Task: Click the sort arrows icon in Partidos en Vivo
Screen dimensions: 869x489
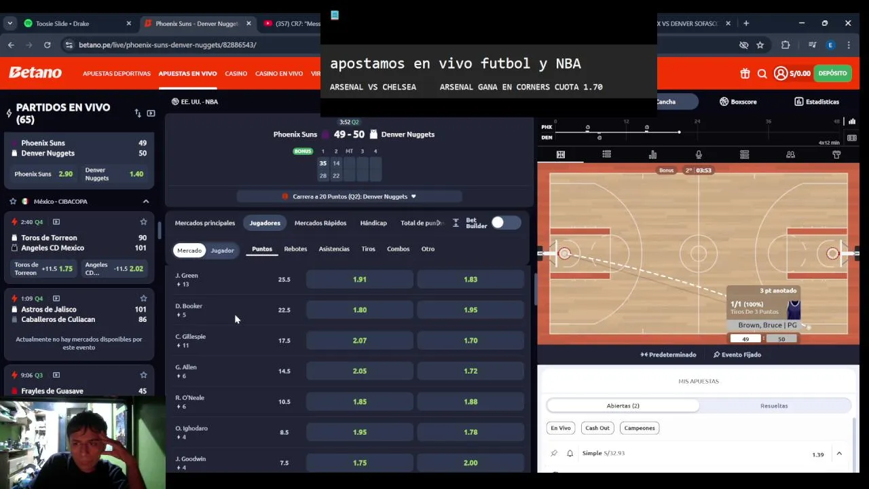Action: click(x=138, y=113)
